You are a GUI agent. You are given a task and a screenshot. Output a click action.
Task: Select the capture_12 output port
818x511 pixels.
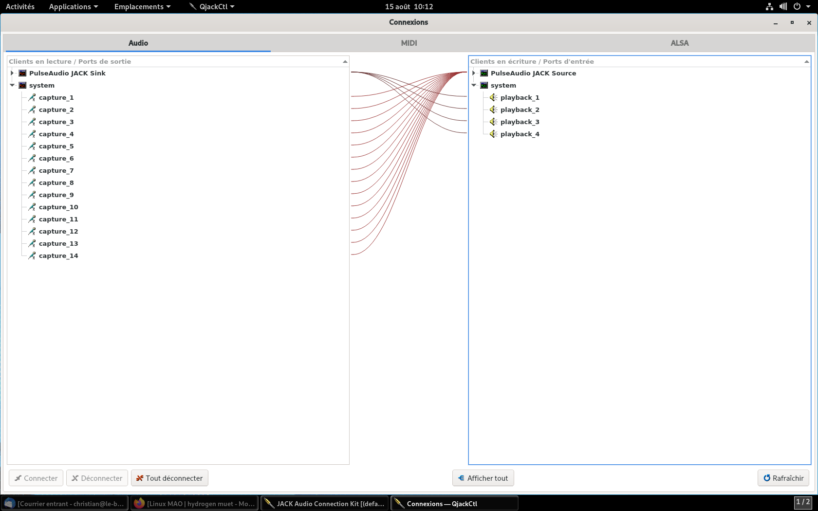[58, 231]
